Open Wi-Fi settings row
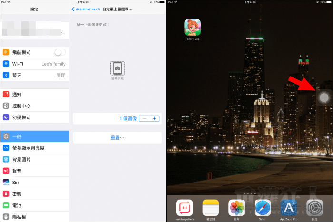This screenshot has width=333, height=222. 34,64
